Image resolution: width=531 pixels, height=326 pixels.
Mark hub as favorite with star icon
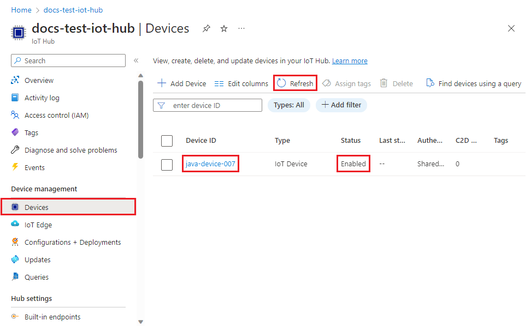[x=224, y=29]
